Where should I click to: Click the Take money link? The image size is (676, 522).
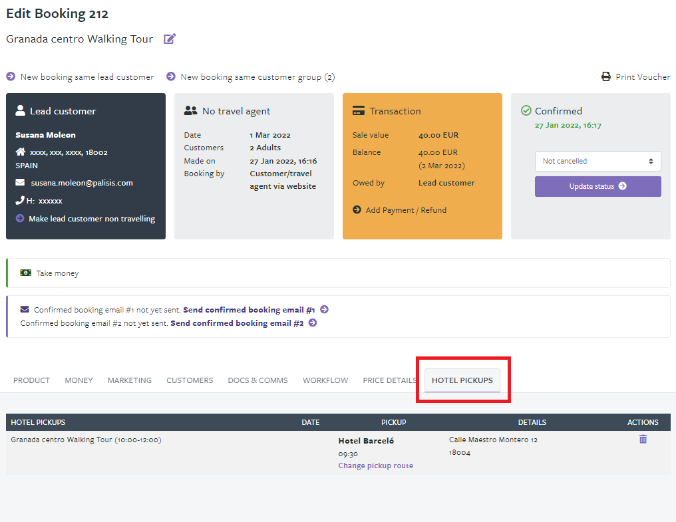coord(57,273)
